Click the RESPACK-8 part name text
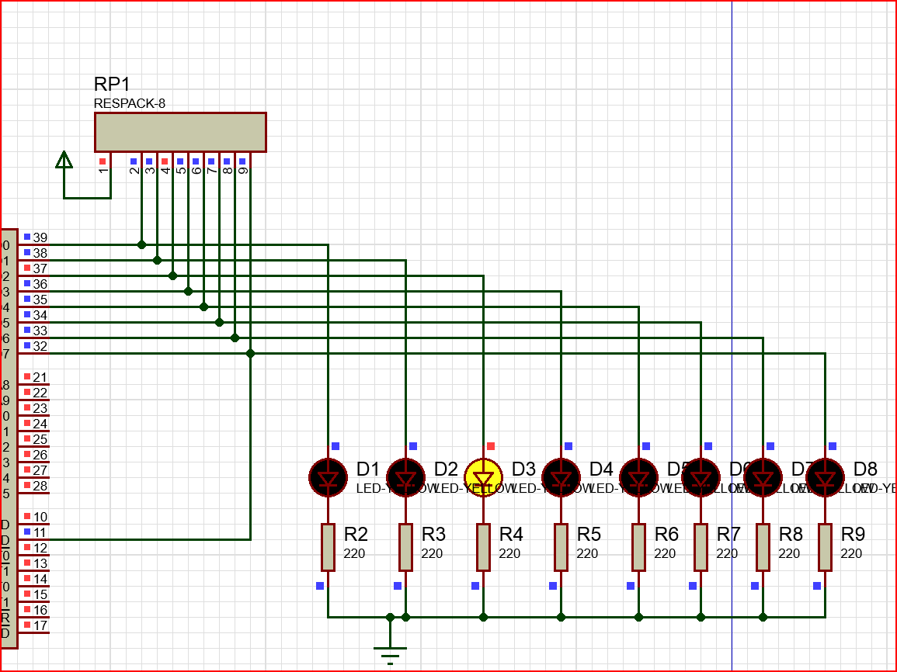Screen dimensions: 897x672 coord(130,103)
